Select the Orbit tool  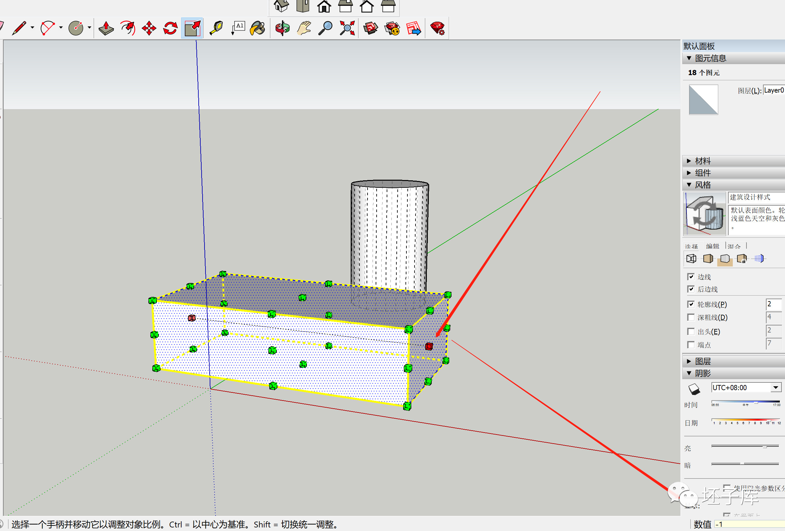282,28
